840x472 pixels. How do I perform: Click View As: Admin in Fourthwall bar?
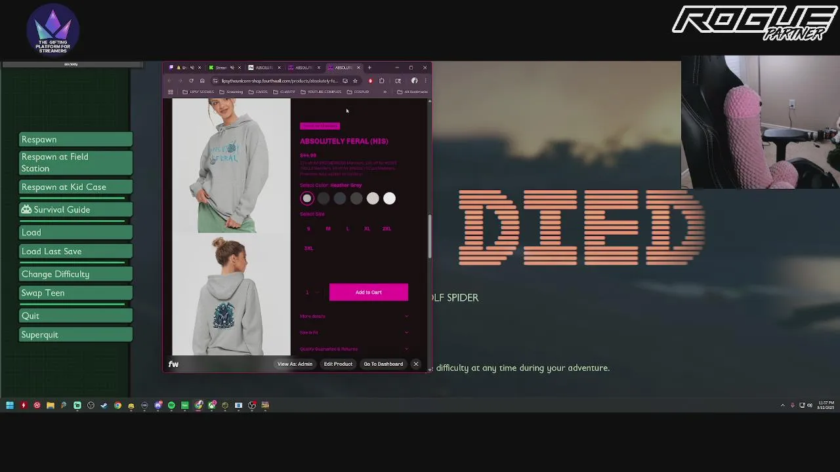pyautogui.click(x=295, y=364)
